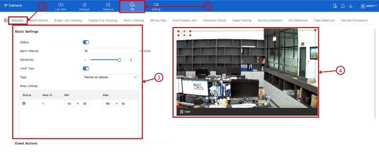This screenshot has width=379, height=168.
Task: Click the admin user avatar icon
Action: pyautogui.click(x=363, y=6)
